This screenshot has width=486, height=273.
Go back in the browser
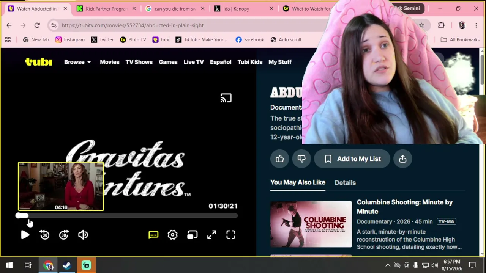pyautogui.click(x=9, y=25)
